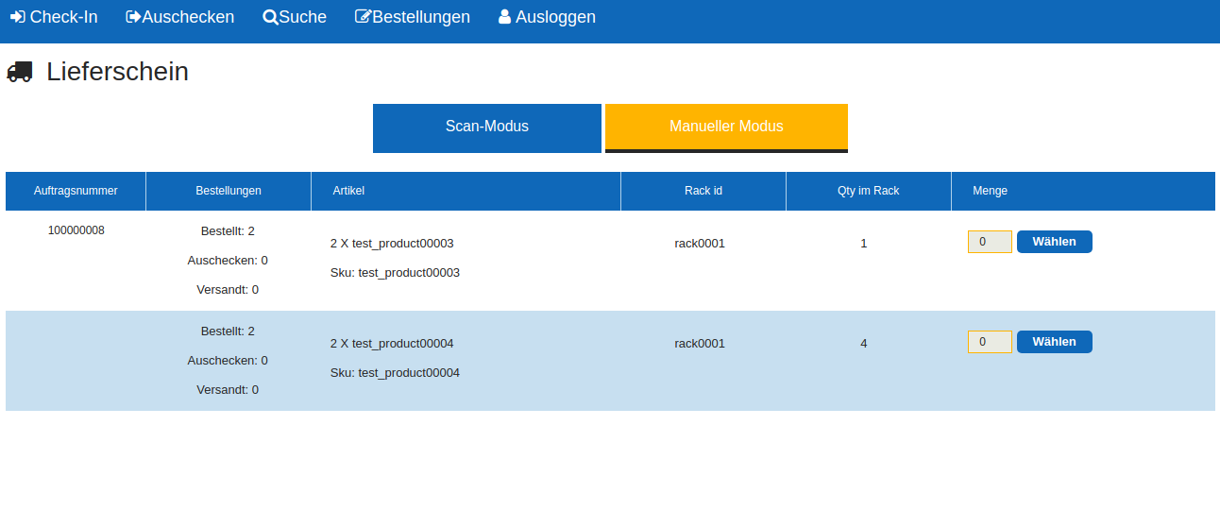
Task: Click the Artikel column header
Action: tap(348, 191)
